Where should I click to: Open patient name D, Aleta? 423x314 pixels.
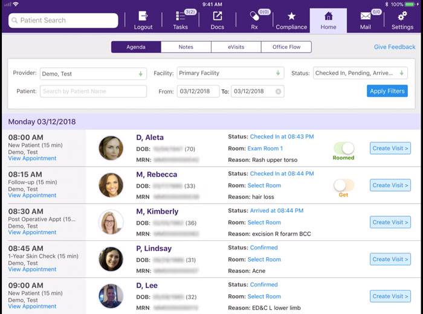(150, 138)
